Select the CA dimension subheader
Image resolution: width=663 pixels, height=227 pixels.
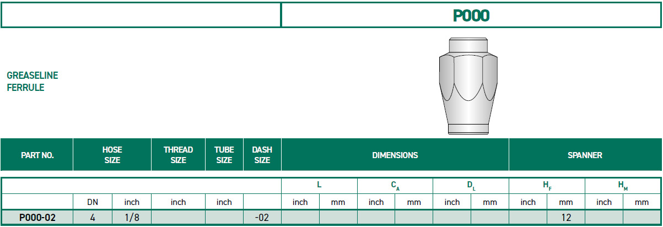[x=395, y=186]
